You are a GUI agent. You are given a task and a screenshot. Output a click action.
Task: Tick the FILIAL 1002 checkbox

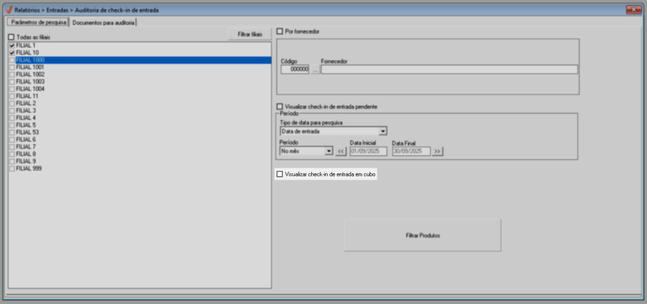(x=12, y=74)
